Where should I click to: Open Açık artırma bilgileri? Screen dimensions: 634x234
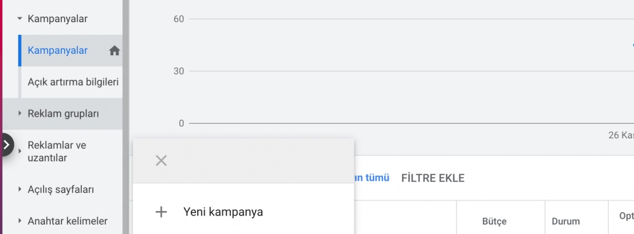73,82
